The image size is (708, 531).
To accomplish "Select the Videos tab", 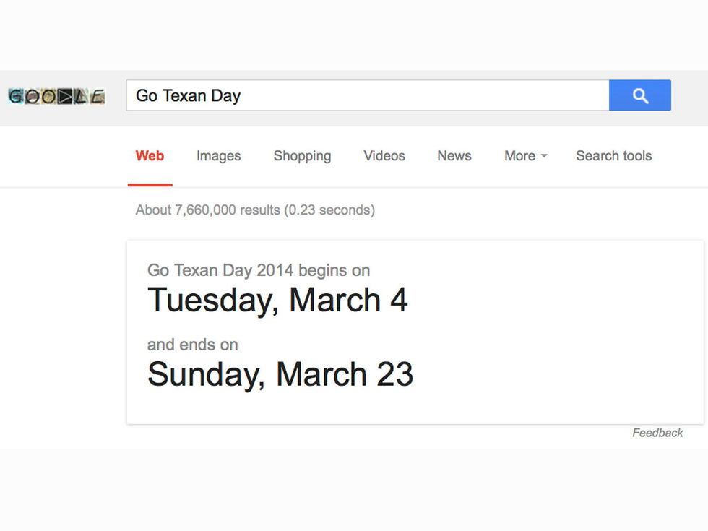I will [x=384, y=156].
